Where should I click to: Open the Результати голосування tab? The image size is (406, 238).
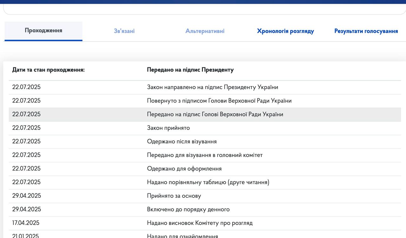366,31
